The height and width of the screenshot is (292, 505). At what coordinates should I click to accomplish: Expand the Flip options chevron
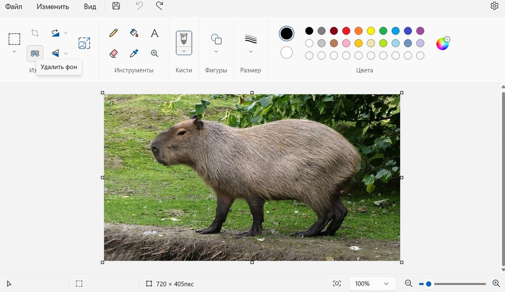click(x=66, y=53)
